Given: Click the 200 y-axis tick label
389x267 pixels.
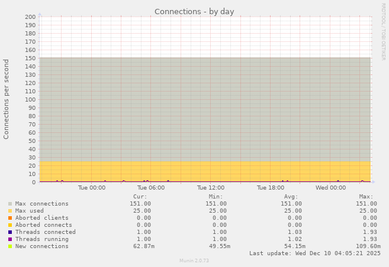Looking at the screenshot, I should pyautogui.click(x=30, y=17).
